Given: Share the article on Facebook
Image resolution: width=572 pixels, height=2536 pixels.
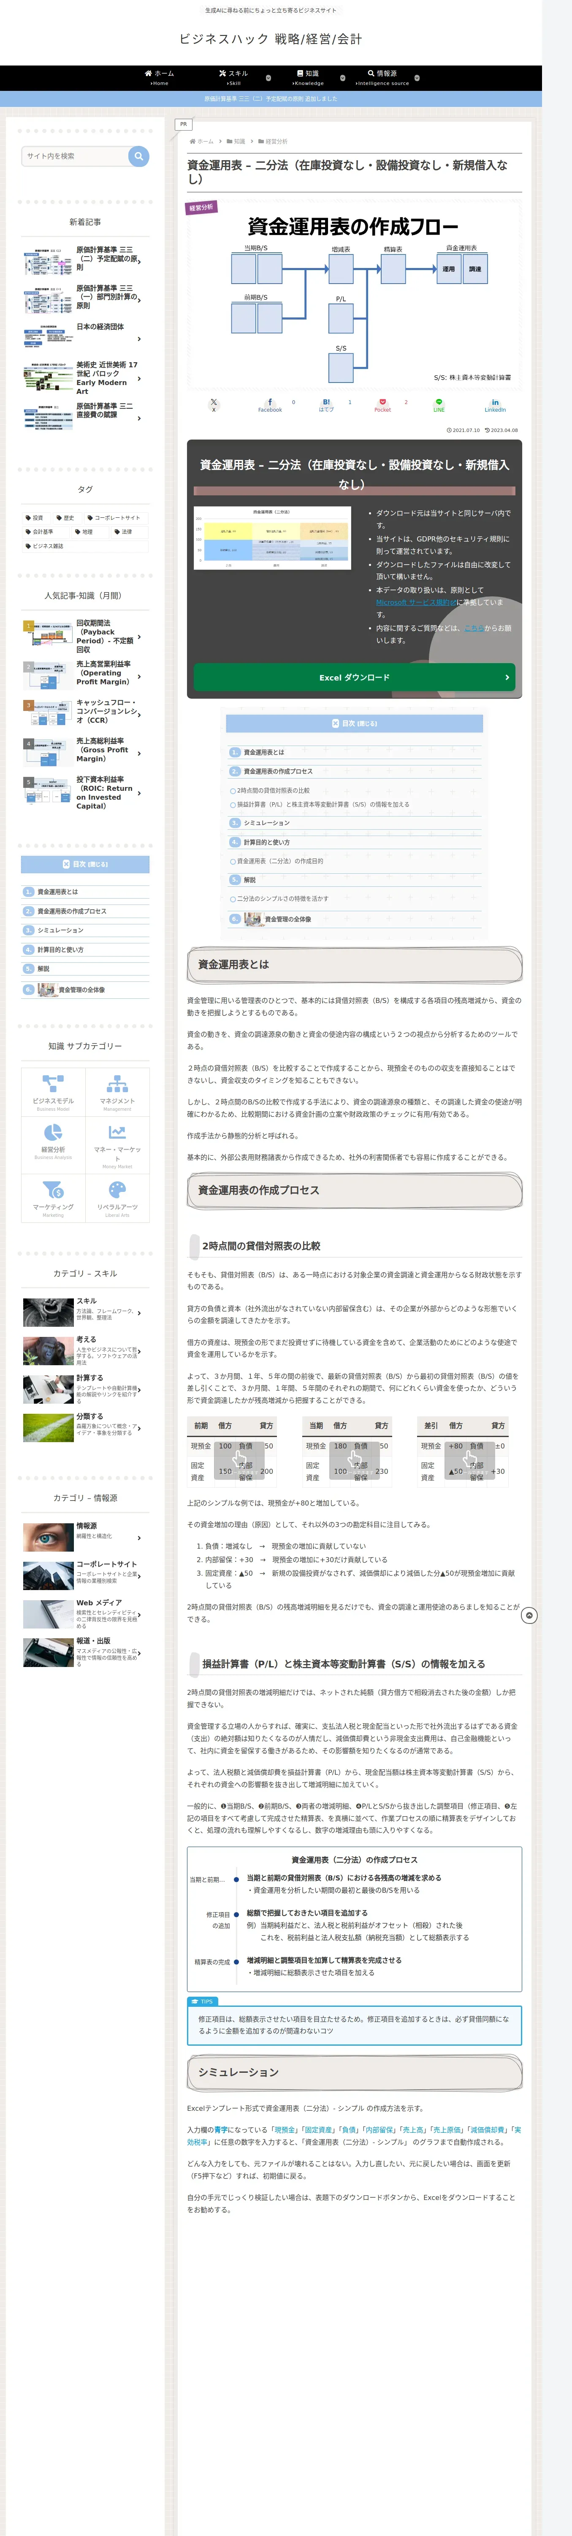Looking at the screenshot, I should pos(269,404).
